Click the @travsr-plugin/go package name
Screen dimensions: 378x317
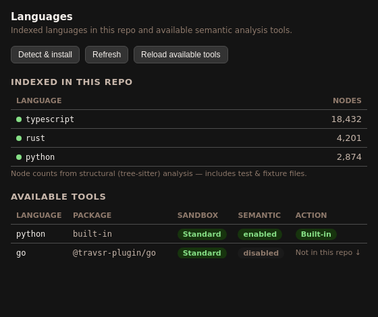pos(114,253)
